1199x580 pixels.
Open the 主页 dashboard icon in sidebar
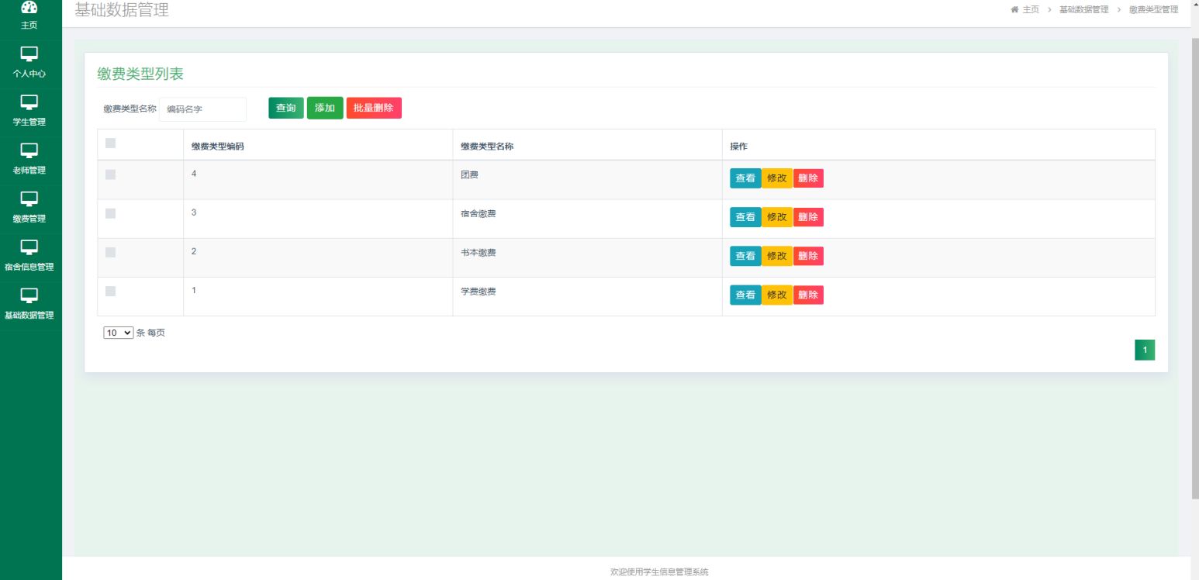coord(29,7)
